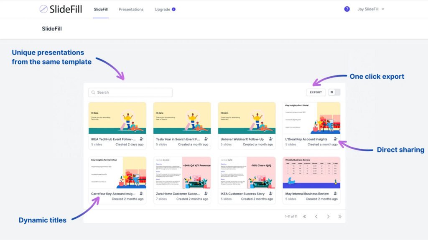Jump to first page of presentations
This screenshot has height=240, width=428.
tap(304, 216)
